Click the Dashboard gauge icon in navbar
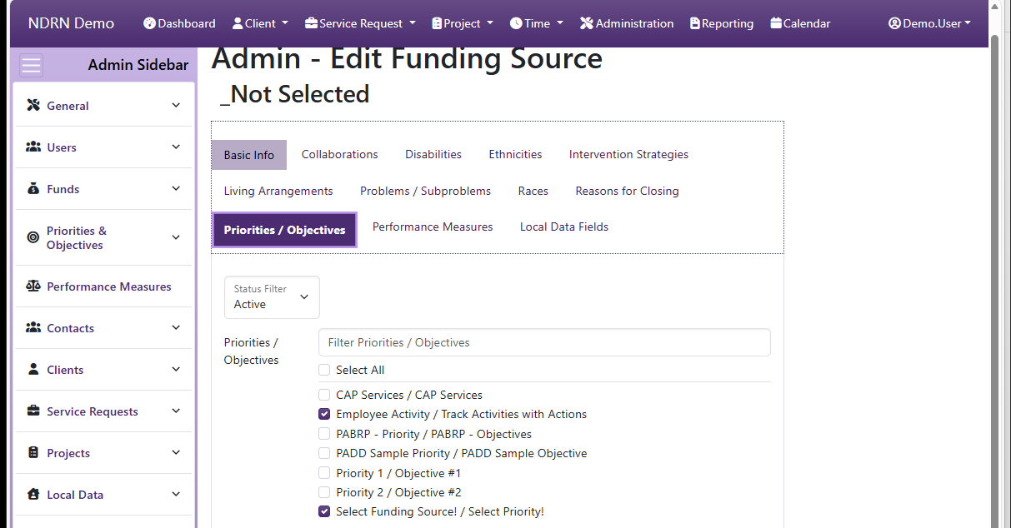1011x528 pixels. click(149, 23)
